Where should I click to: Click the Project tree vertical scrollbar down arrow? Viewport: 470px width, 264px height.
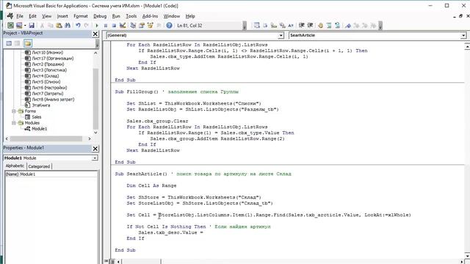click(95, 133)
